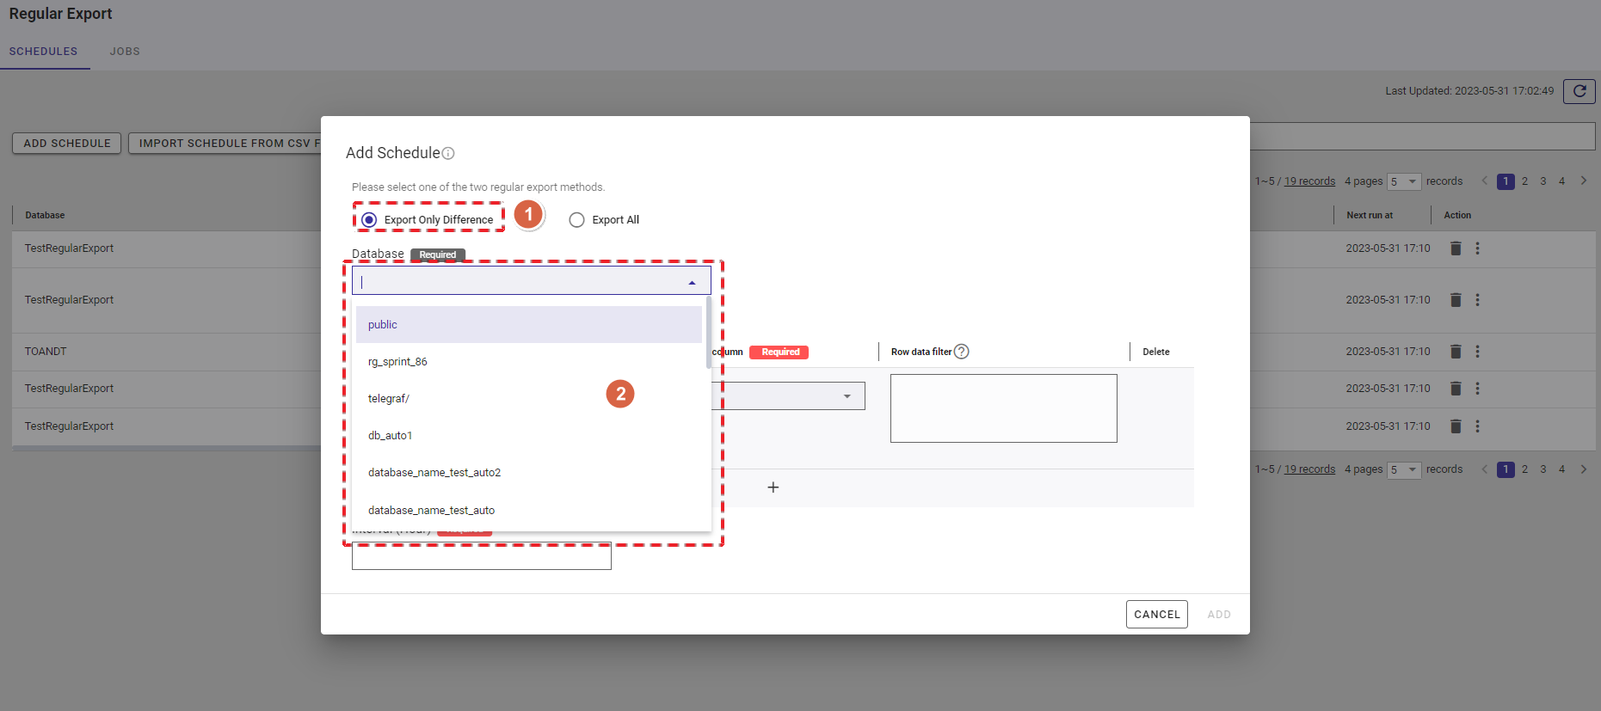Viewport: 1601px width, 711px height.
Task: Switch to the JOBS tab
Action: (125, 52)
